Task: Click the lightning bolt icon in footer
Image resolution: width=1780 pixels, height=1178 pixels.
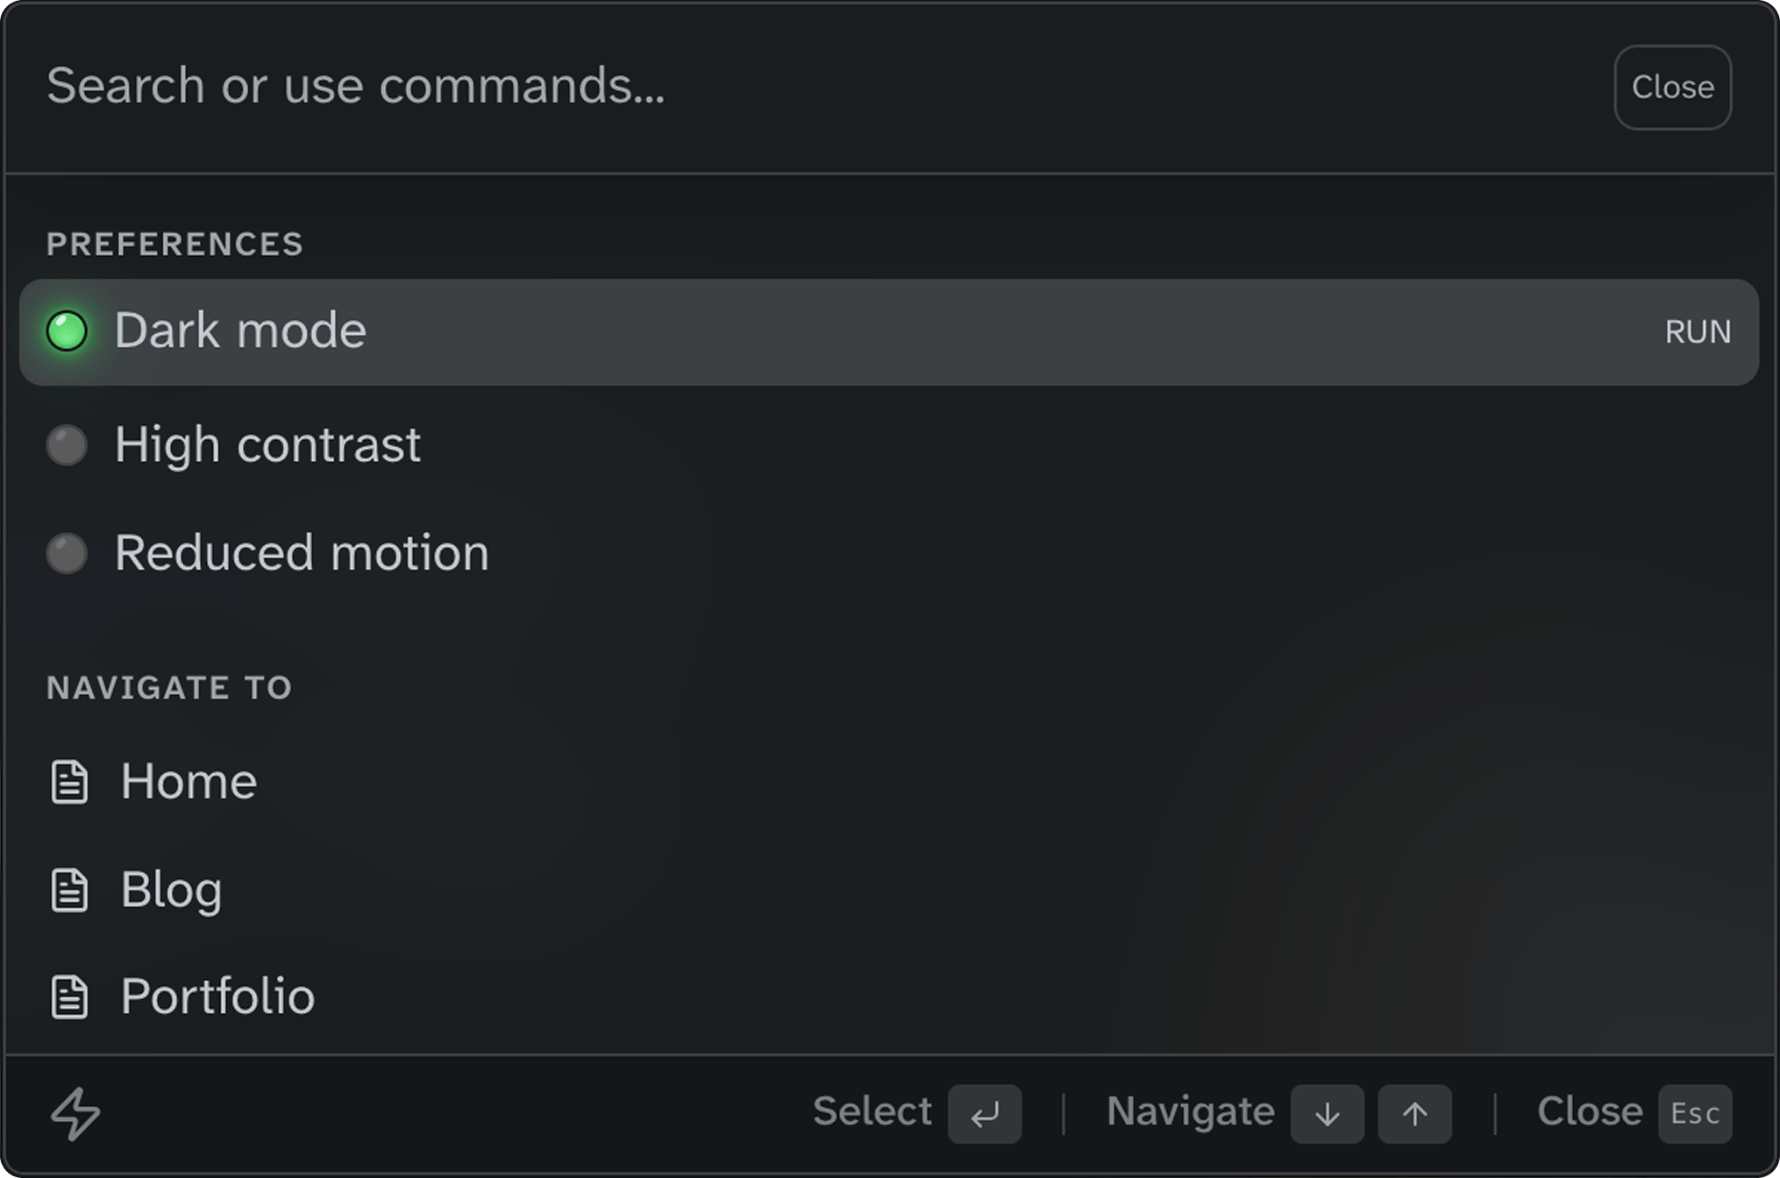Action: coord(75,1114)
